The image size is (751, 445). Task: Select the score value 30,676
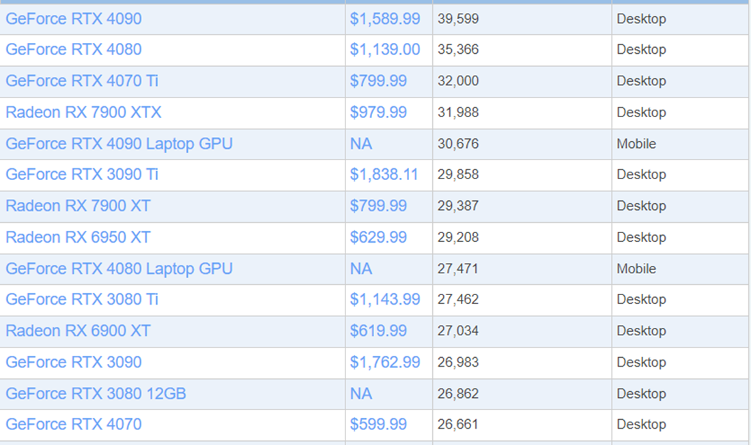pyautogui.click(x=458, y=144)
